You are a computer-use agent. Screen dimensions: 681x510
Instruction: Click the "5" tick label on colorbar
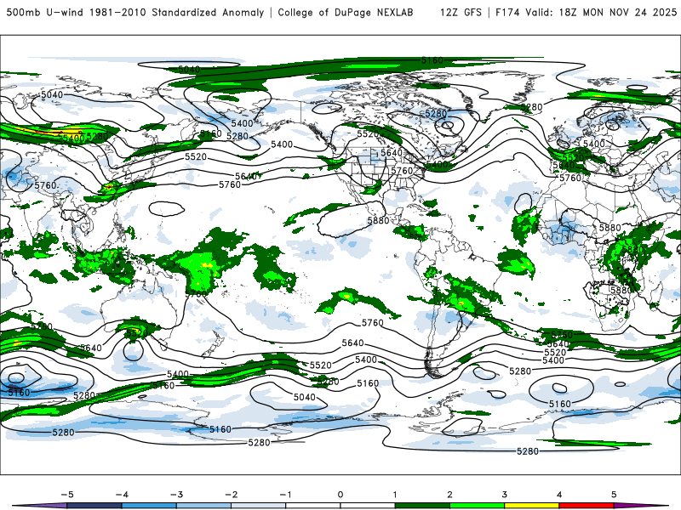click(x=614, y=495)
